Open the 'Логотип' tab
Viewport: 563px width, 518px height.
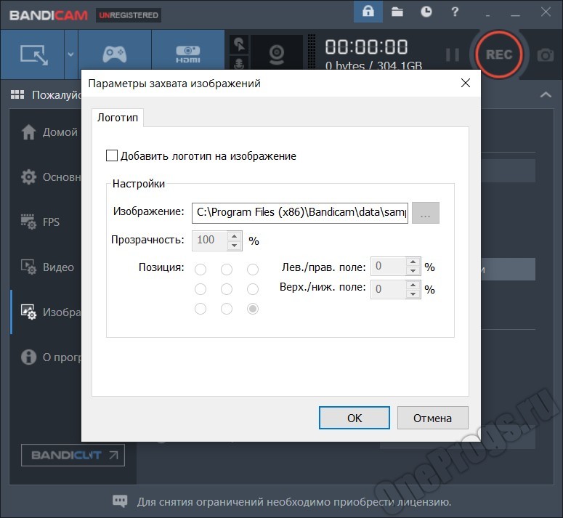pos(118,117)
